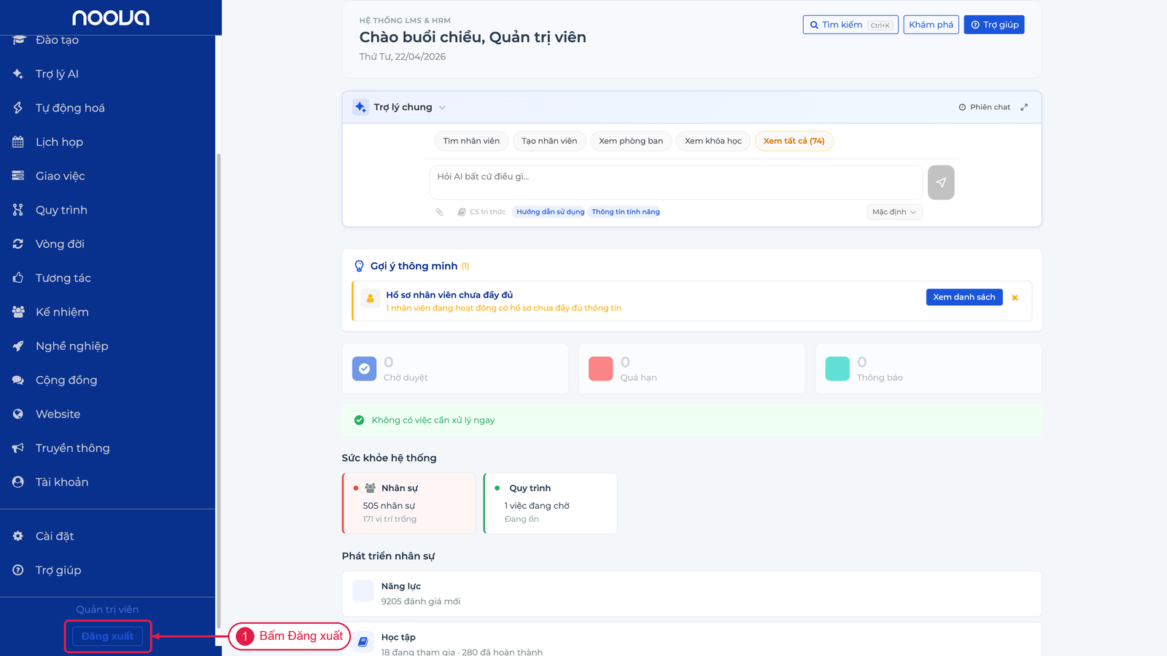This screenshot has height=656, width=1167.
Task: Click the Gợi ý thông minh lightbulb icon
Action: [359, 266]
